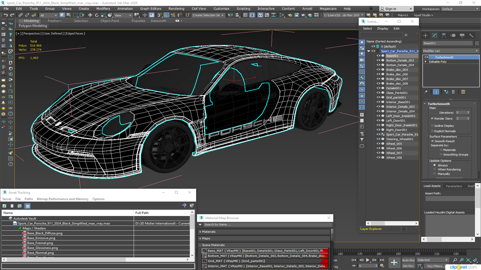
Task: Open the Display tab in command panel
Action: [462, 35]
